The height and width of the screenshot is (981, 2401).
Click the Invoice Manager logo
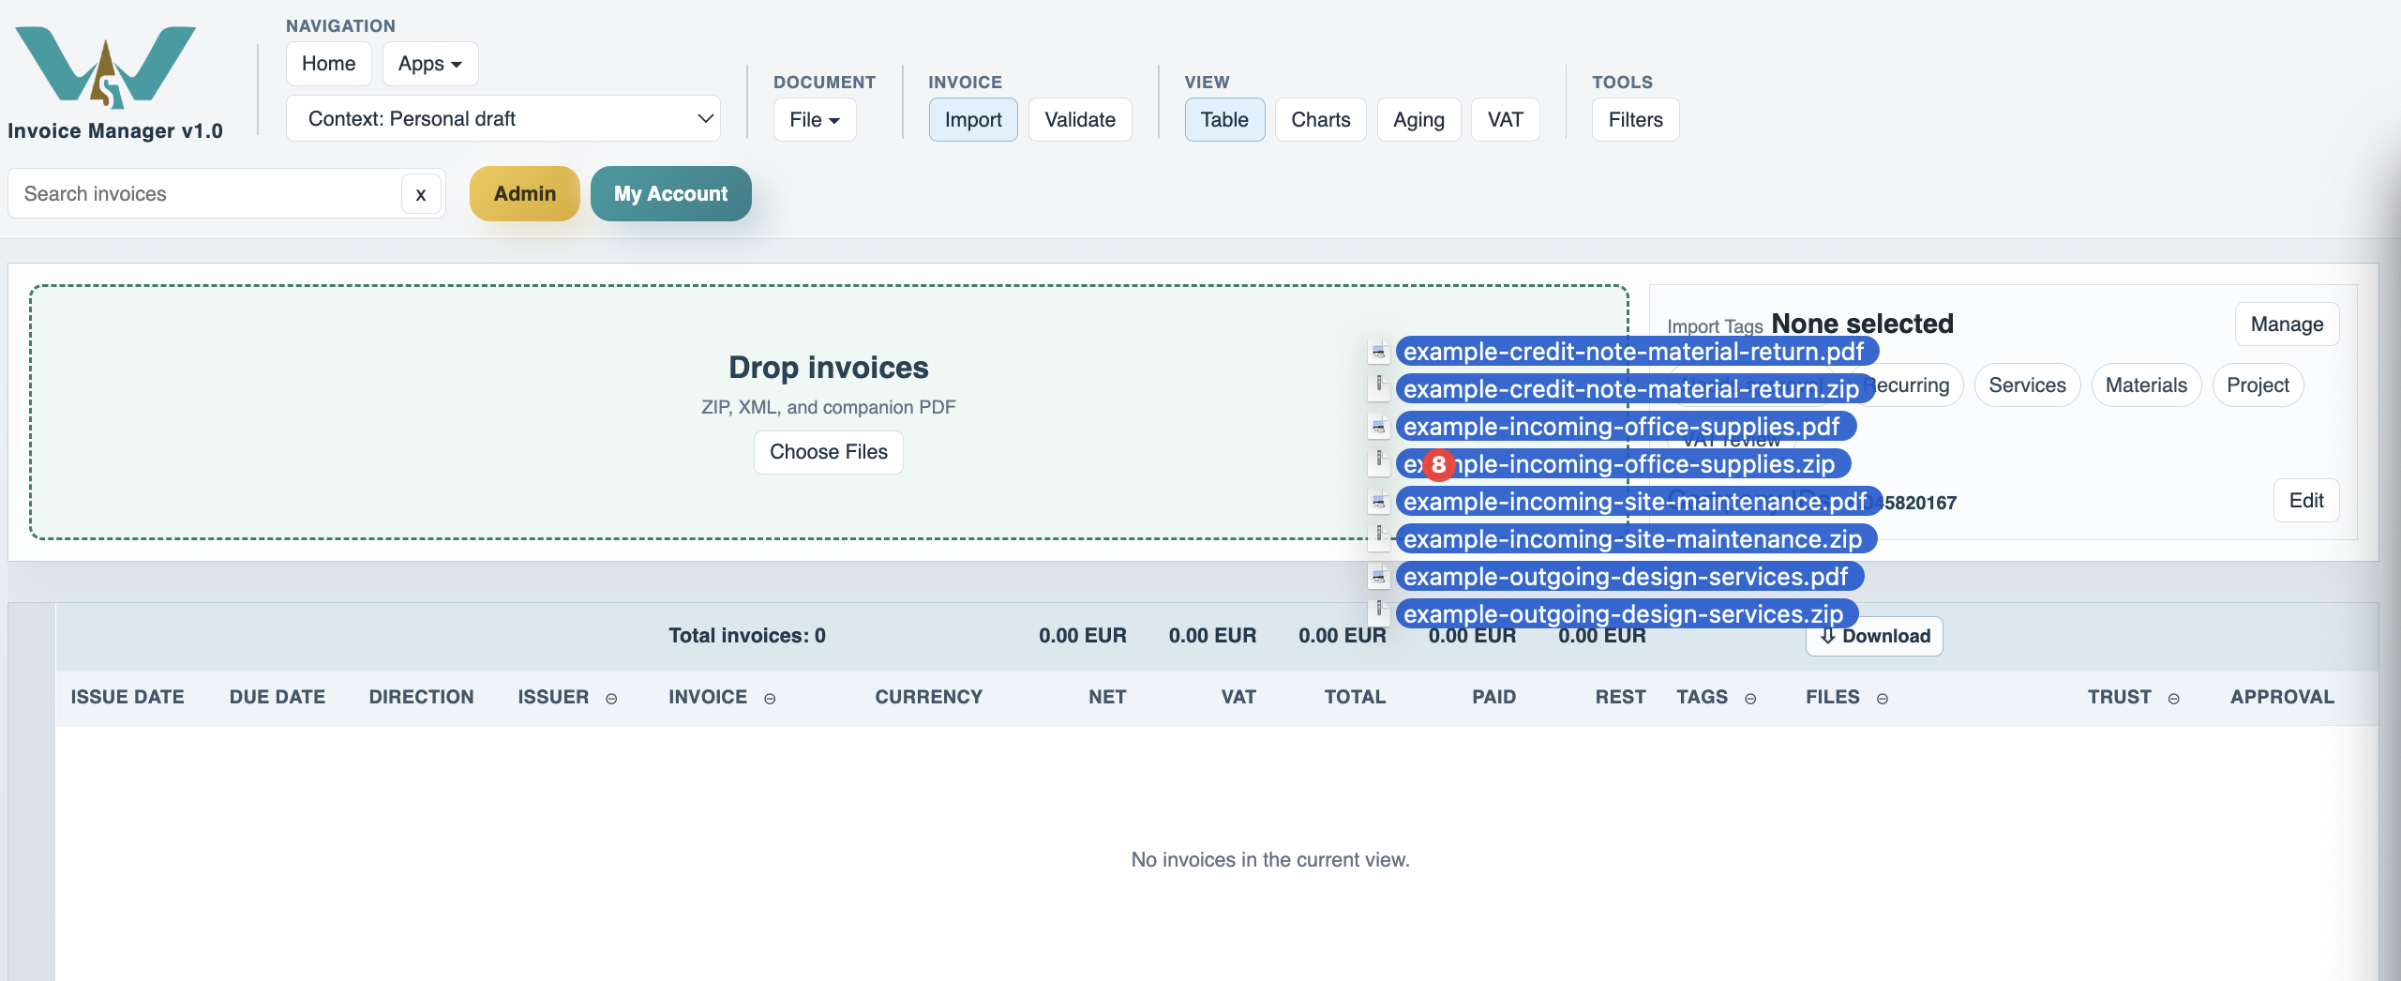click(x=106, y=66)
